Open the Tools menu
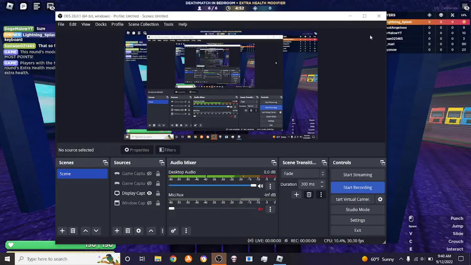 click(x=169, y=24)
